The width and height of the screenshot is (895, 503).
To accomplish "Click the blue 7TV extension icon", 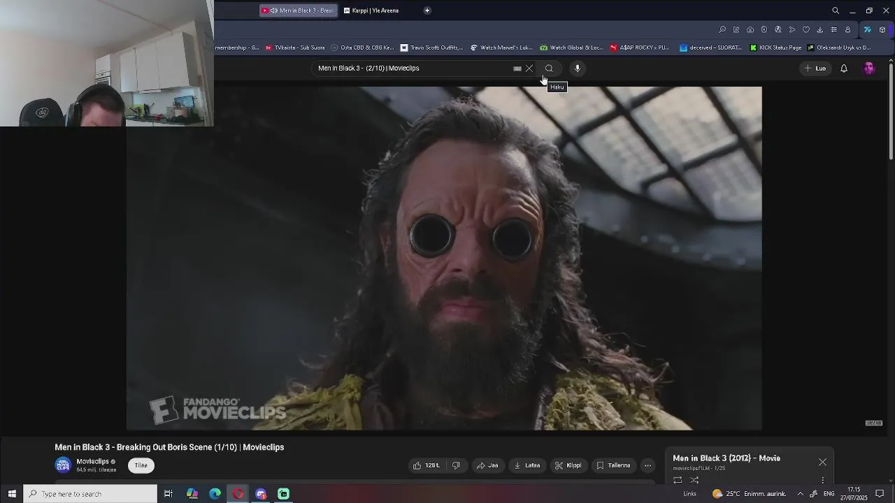I will [868, 30].
